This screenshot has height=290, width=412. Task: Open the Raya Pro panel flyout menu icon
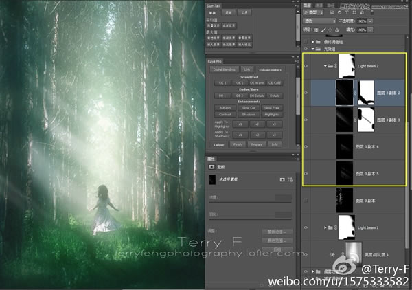pos(297,61)
